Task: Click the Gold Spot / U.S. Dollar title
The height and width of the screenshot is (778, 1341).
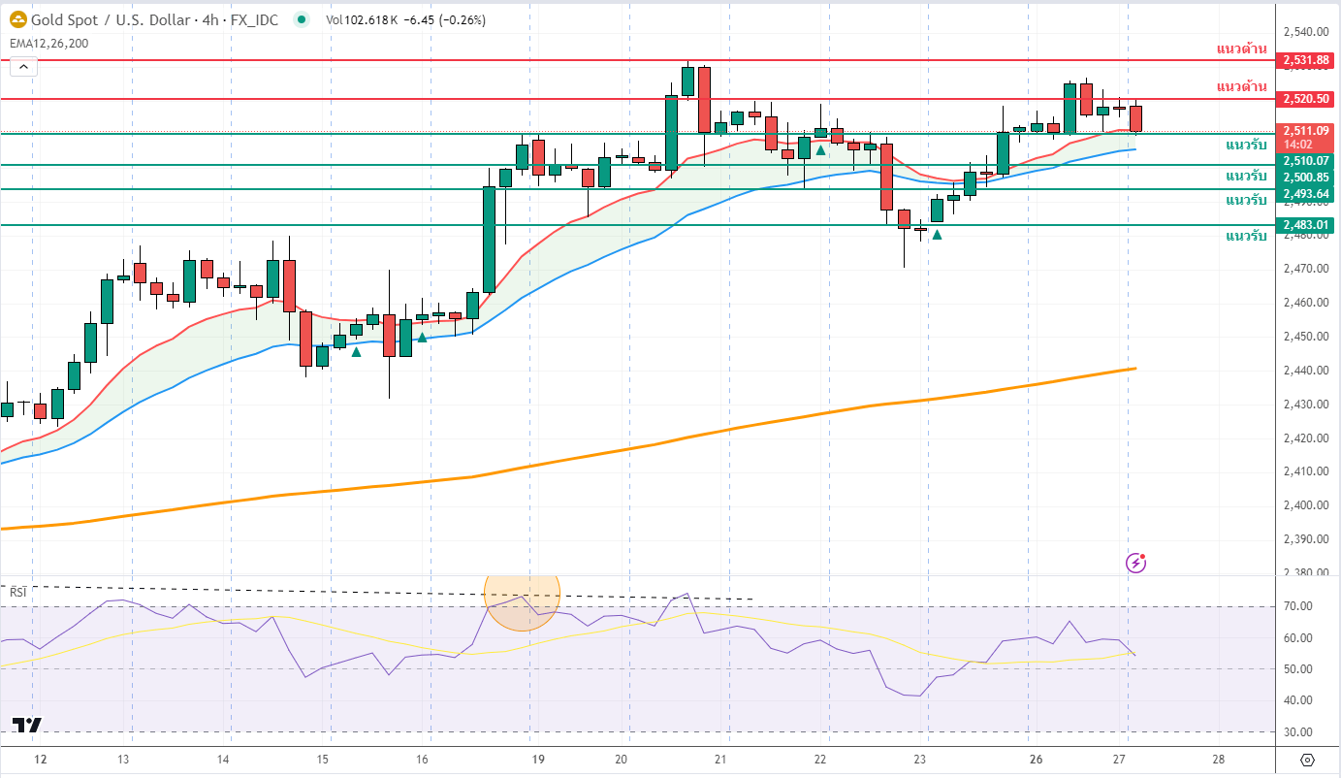Action: pyautogui.click(x=114, y=19)
